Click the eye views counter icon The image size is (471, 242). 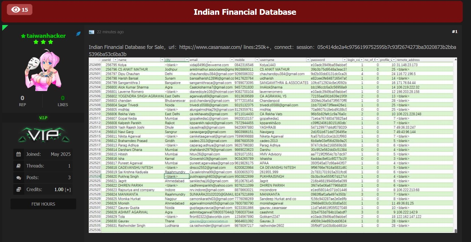tap(16, 10)
